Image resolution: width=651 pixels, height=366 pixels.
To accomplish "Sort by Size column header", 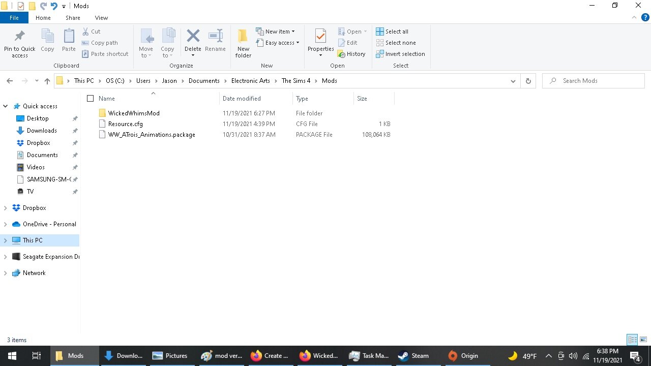I will pyautogui.click(x=362, y=99).
